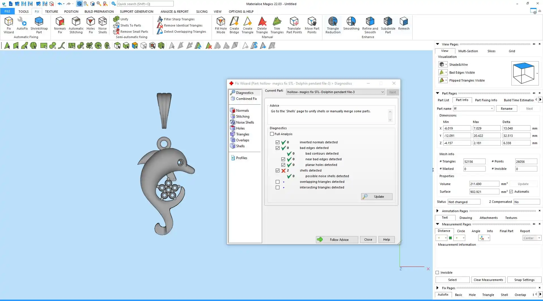Activate the Smoothing tool
Viewport: 543px width, 301px height.
[351, 24]
